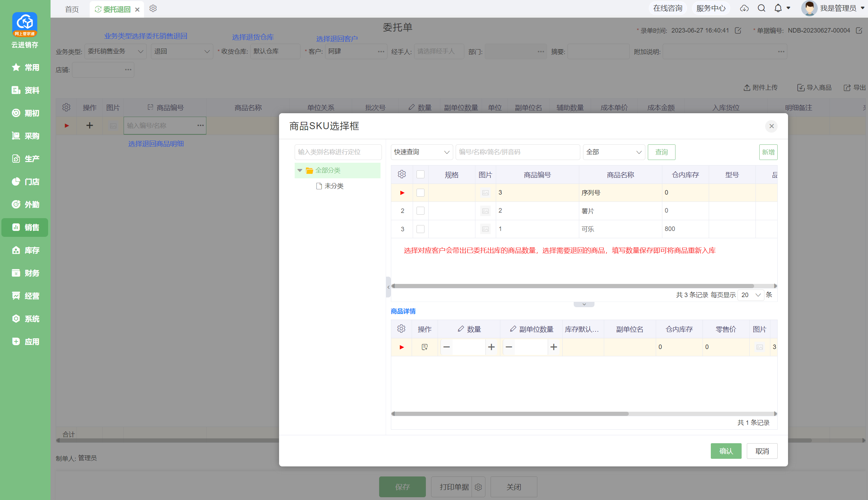Increase 副单位数量 with the plus button
The width and height of the screenshot is (868, 500).
coord(554,347)
